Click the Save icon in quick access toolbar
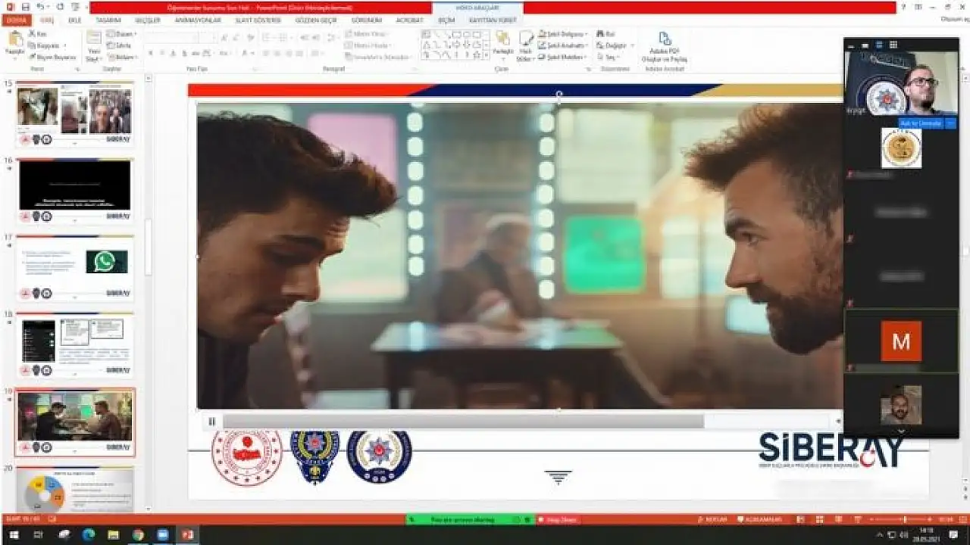The height and width of the screenshot is (545, 970). point(26,7)
